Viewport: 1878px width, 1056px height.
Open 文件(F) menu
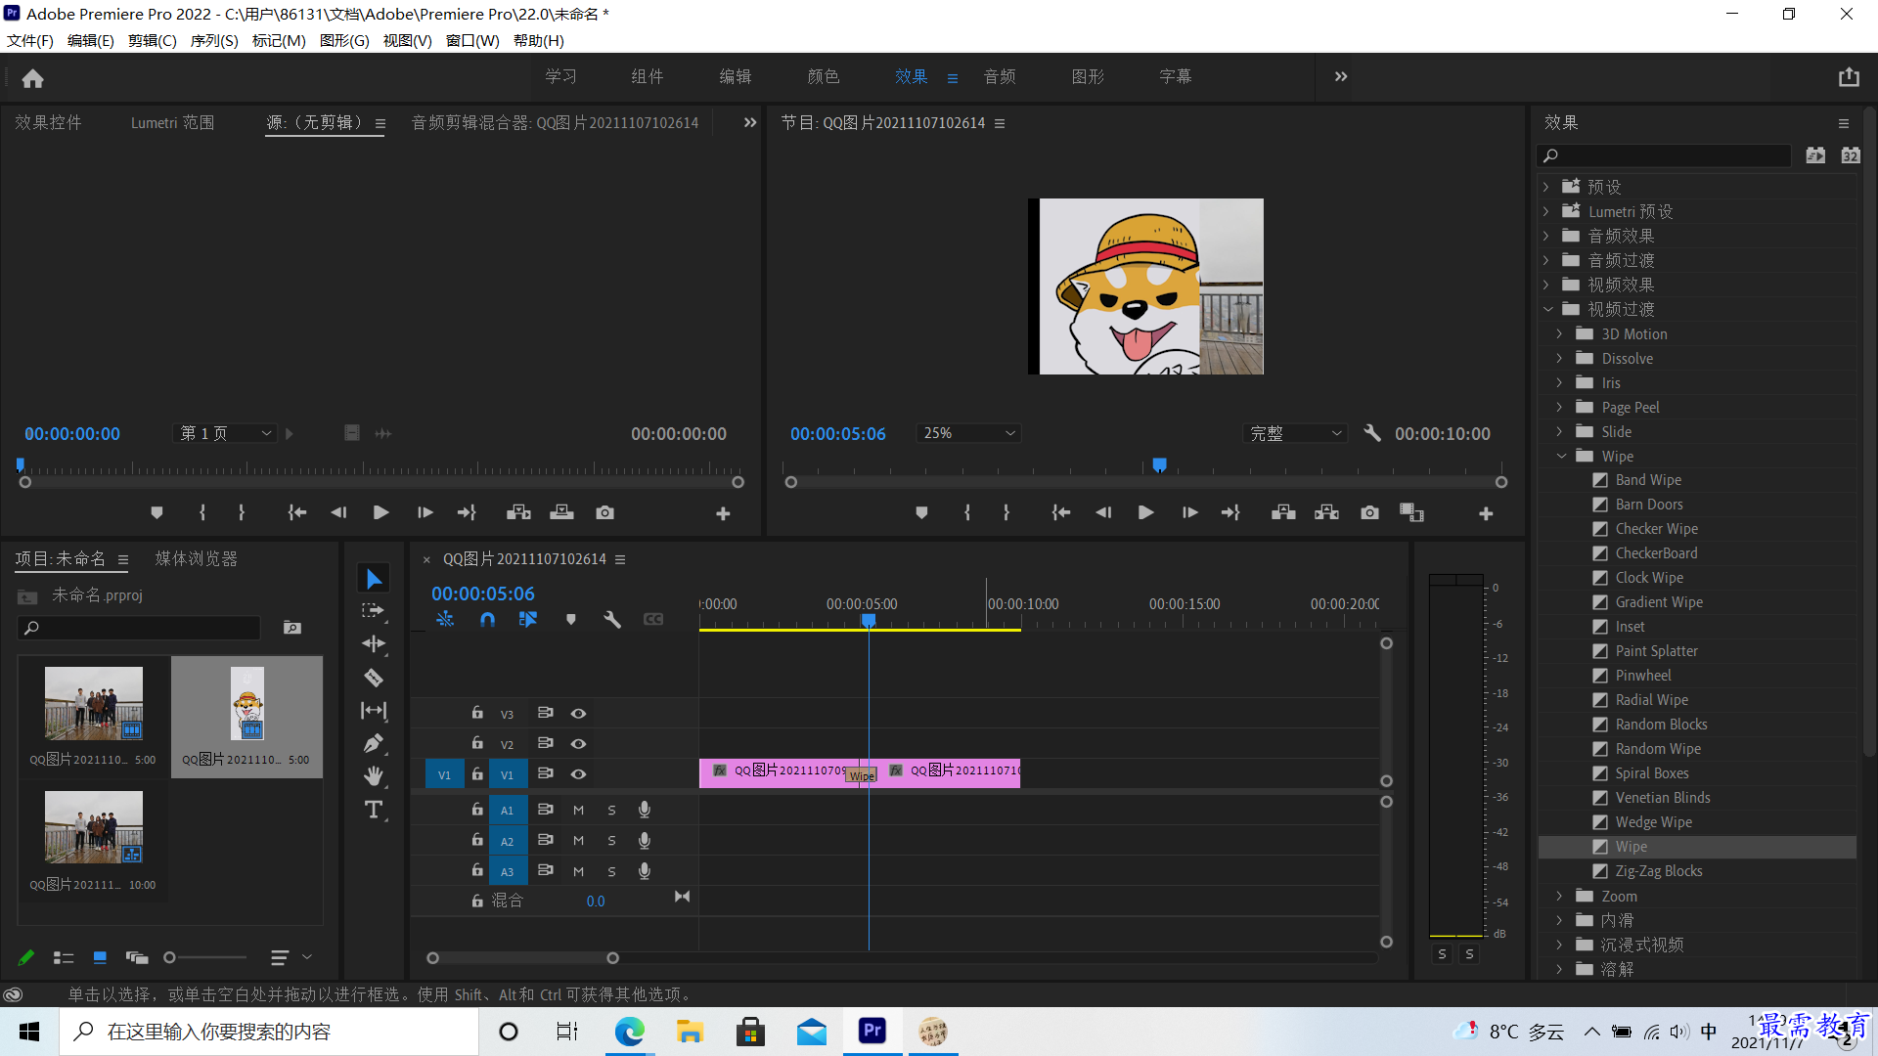click(30, 40)
